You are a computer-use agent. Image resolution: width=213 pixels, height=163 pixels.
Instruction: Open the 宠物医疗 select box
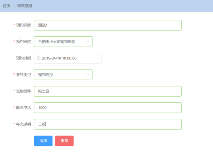pos(63,75)
